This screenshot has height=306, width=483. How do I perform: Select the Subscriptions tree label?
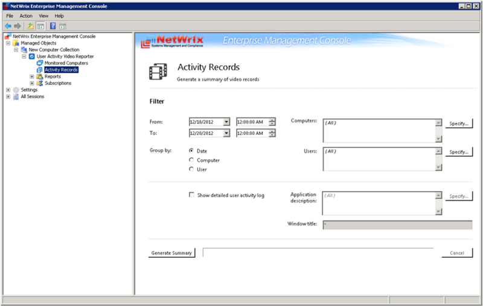58,83
